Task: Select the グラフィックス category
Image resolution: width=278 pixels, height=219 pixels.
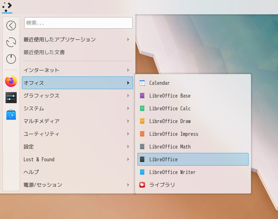Action: point(77,96)
